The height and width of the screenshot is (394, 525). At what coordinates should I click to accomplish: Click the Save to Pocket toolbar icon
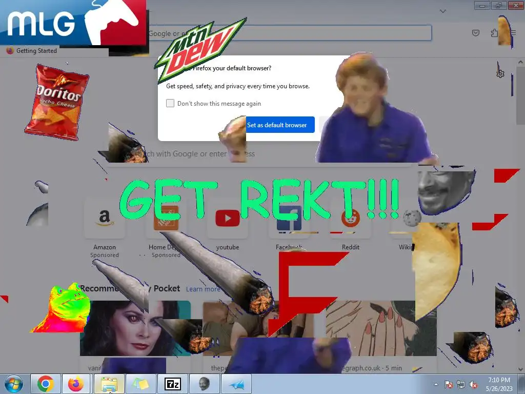pos(475,33)
